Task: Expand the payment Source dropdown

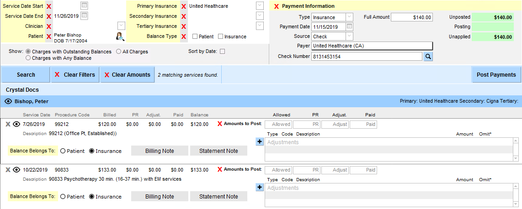Action: click(x=349, y=37)
